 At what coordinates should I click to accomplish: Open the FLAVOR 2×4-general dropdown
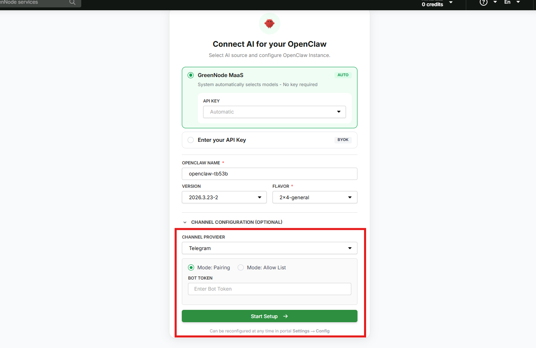[x=315, y=197]
